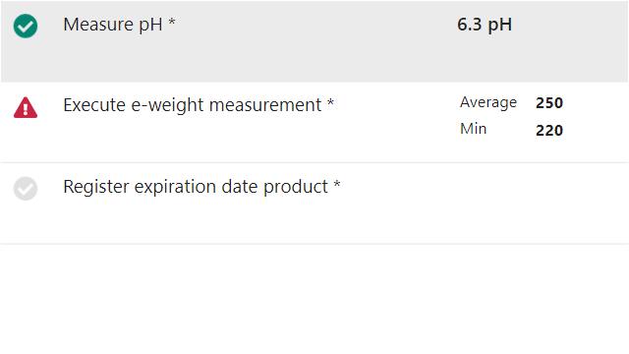Viewport: 629px width, 354px height.
Task: Select the Average 250 value
Action: pyautogui.click(x=511, y=102)
